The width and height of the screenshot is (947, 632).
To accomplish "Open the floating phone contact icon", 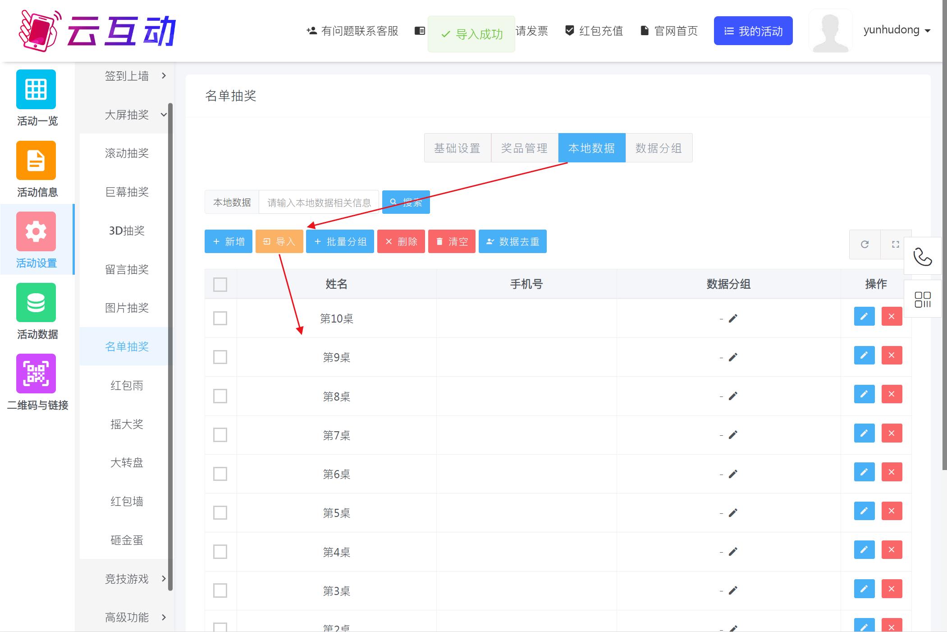I will click(923, 257).
